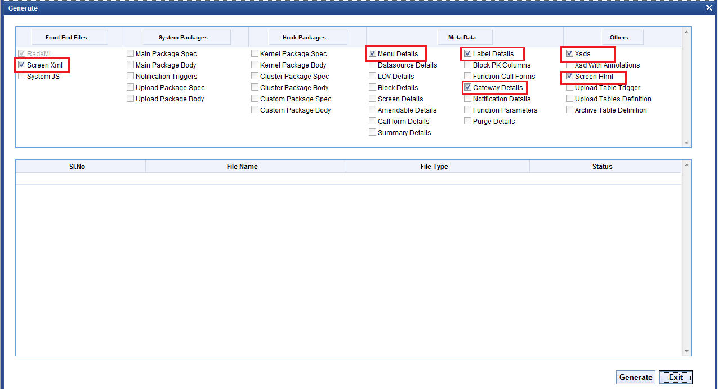Enable Cluster Package Spec checkbox

click(x=255, y=77)
